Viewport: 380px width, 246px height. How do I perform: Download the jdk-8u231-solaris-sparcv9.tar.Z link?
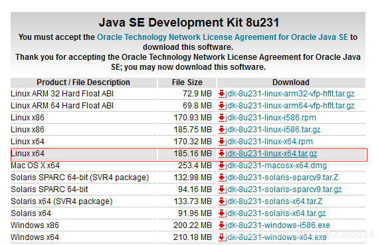coord(282,178)
